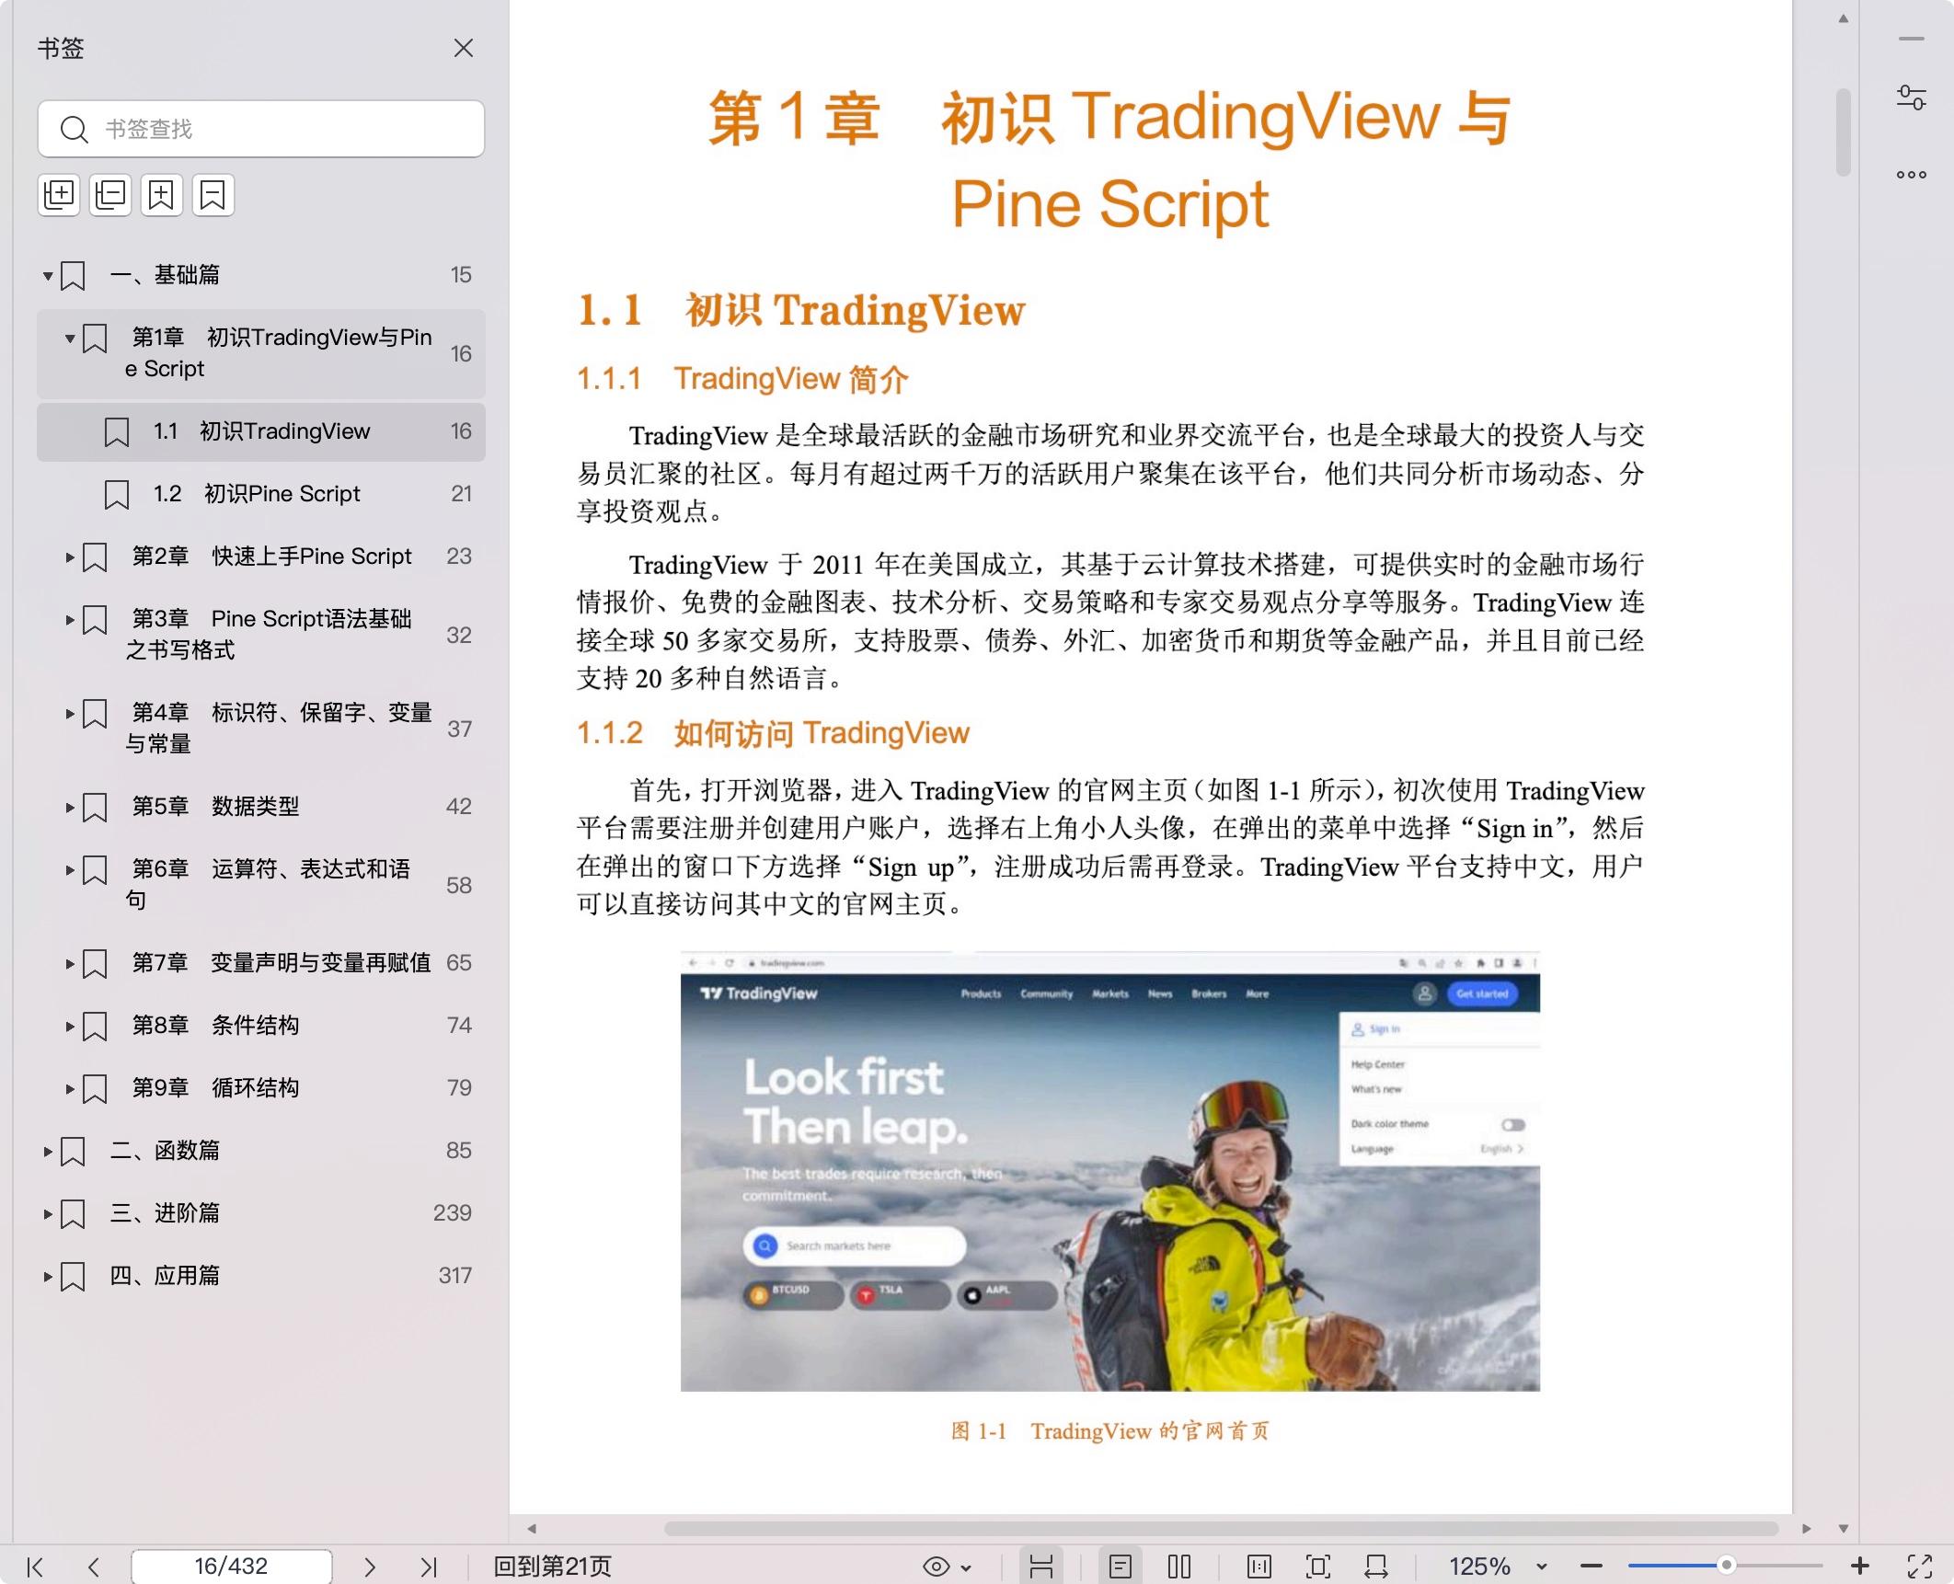Collapse all bookmarks icon
This screenshot has width=1954, height=1584.
pyautogui.click(x=110, y=195)
